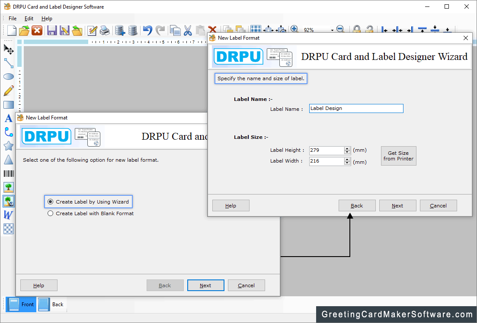The width and height of the screenshot is (477, 323).
Task: Select the Star shape tool
Action: (x=9, y=146)
